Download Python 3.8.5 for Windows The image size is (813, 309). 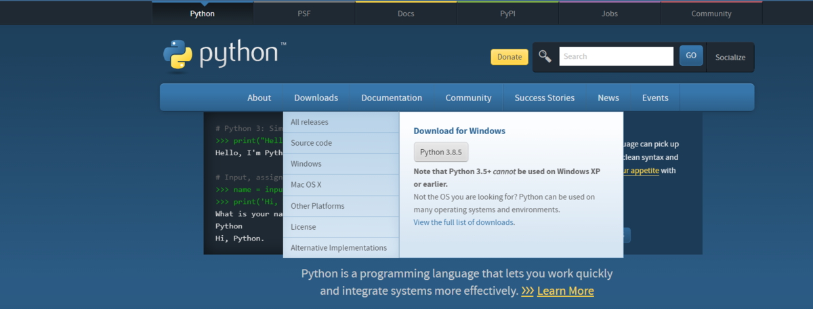[x=440, y=152]
